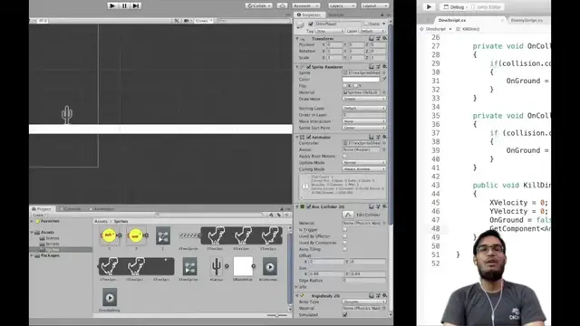The image size is (580, 326).
Task: Collapse the Rigidbody 2D component
Action: pyautogui.click(x=297, y=296)
